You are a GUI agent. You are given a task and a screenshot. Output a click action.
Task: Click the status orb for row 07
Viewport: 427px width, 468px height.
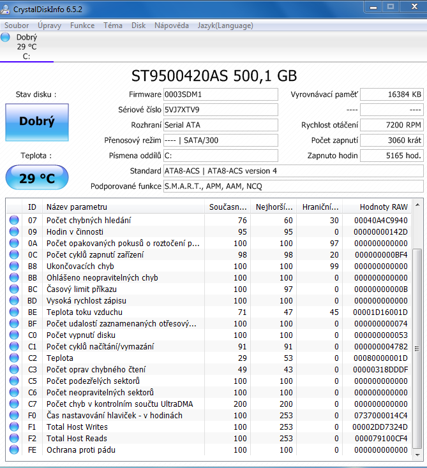[14, 220]
